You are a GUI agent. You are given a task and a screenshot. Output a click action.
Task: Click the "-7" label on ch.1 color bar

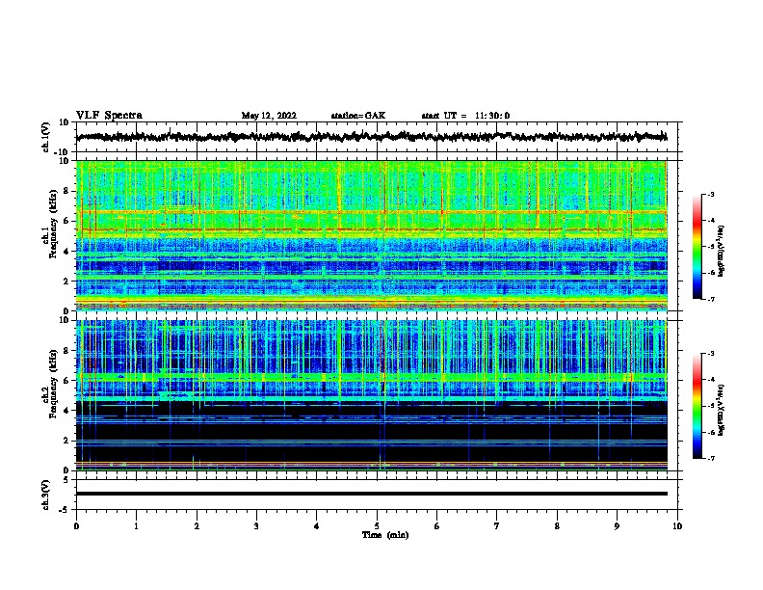(710, 299)
